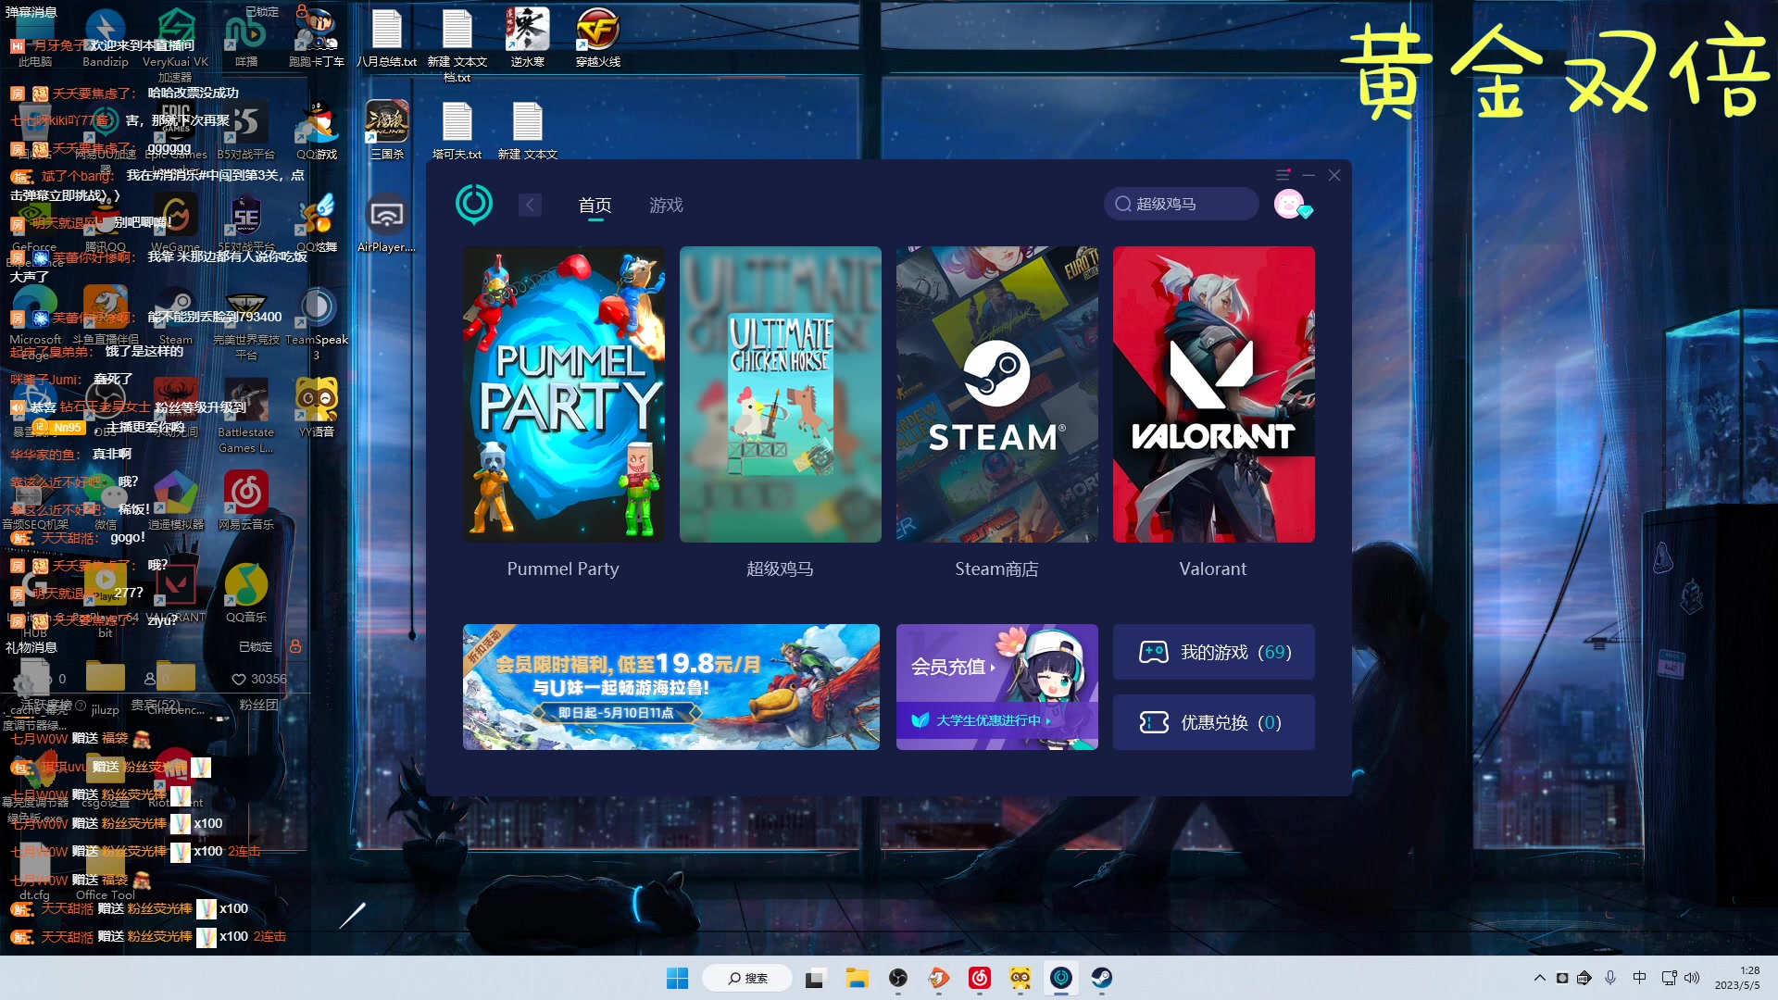Image resolution: width=1778 pixels, height=1000 pixels.
Task: Open File Explorer from the taskbar
Action: point(857,978)
